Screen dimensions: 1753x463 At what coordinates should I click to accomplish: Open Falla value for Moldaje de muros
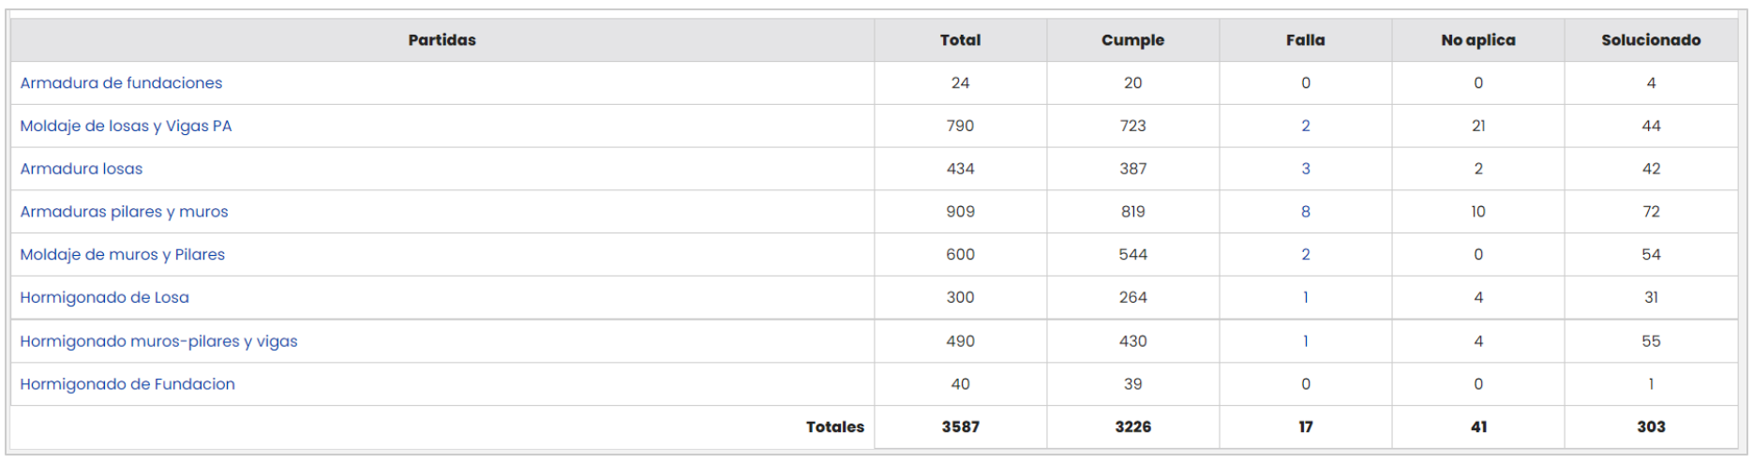pyautogui.click(x=1305, y=254)
